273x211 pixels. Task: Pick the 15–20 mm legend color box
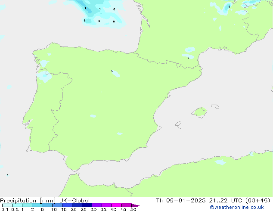point(67,205)
